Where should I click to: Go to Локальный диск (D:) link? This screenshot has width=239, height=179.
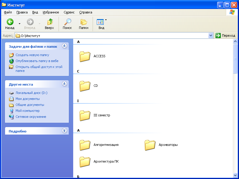pos(31,93)
